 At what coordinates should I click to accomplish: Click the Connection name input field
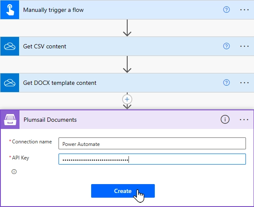(152, 143)
